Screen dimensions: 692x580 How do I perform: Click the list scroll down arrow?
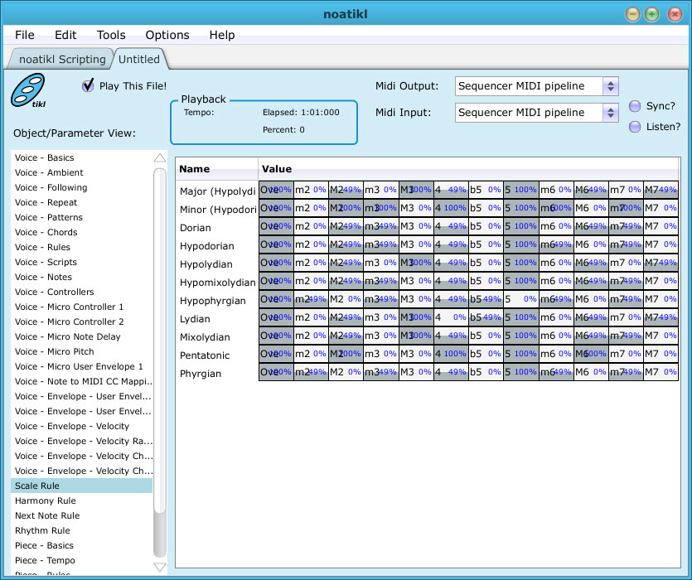tap(160, 568)
